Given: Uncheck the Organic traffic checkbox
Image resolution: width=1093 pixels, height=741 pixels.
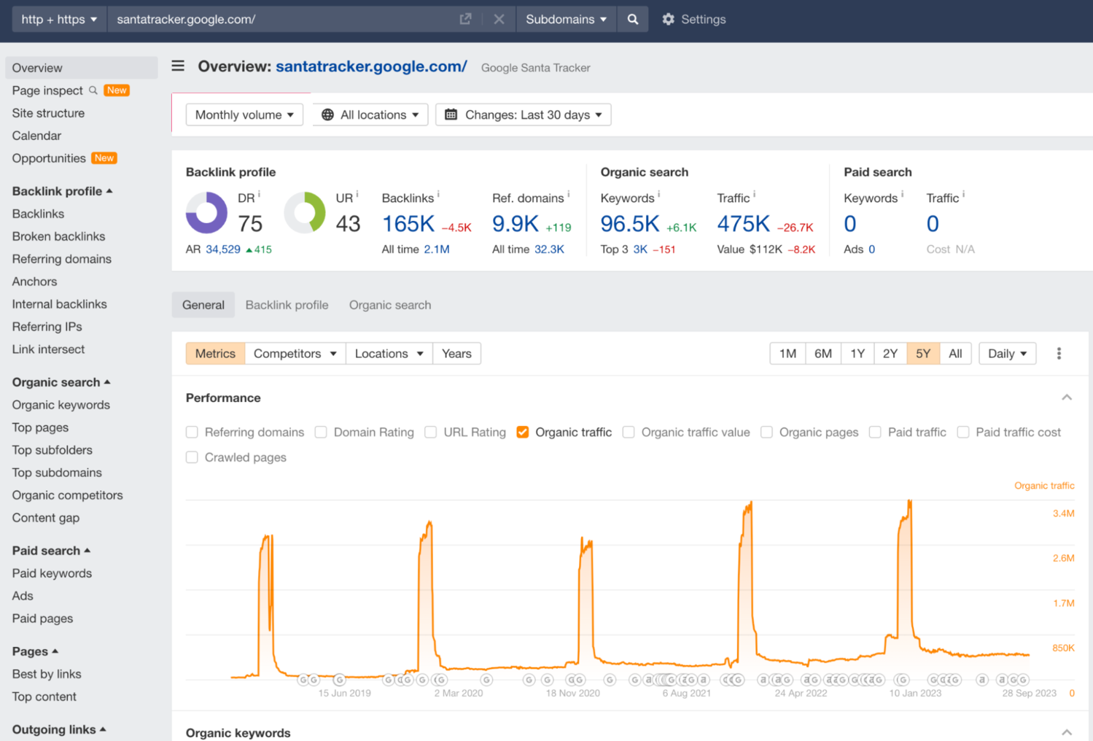Looking at the screenshot, I should pyautogui.click(x=523, y=432).
